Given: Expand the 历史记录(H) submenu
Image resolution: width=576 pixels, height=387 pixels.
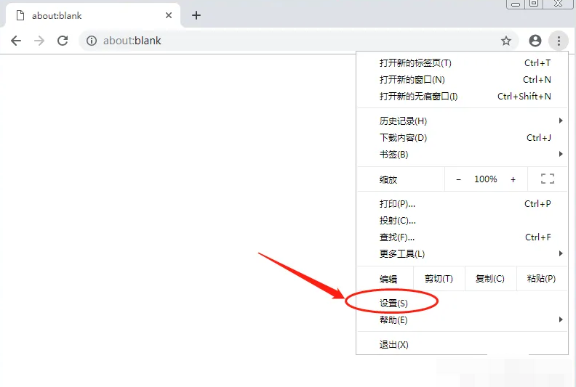Looking at the screenshot, I should coord(462,121).
